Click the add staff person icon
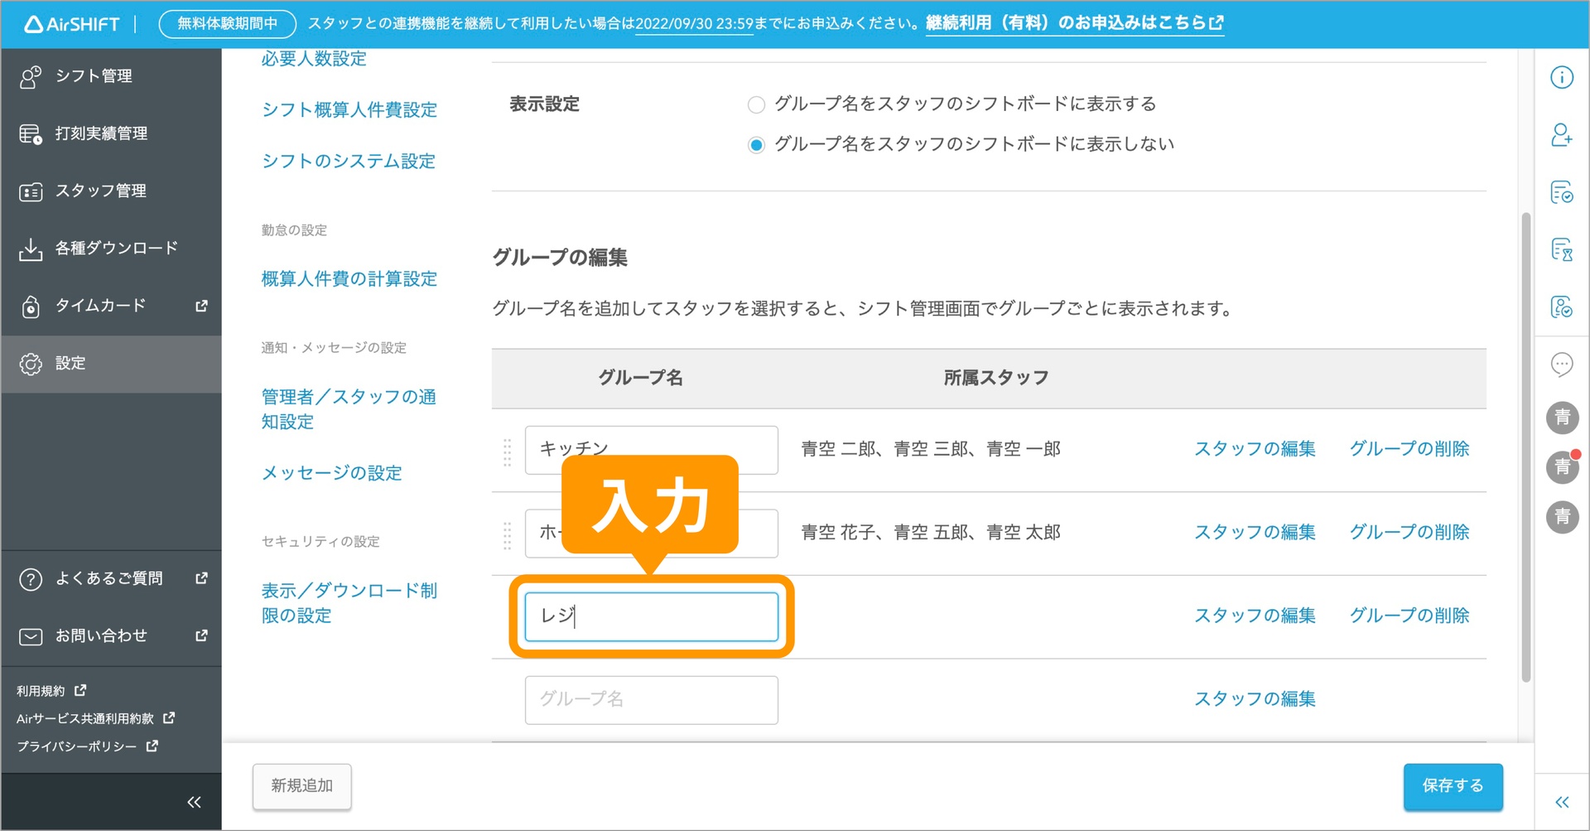 (1561, 135)
